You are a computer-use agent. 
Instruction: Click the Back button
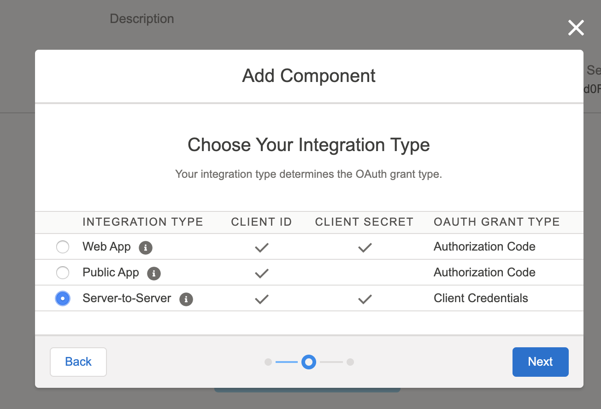(x=78, y=362)
